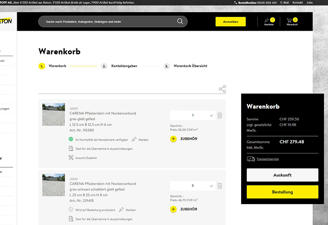The height and width of the screenshot is (225, 328).
Task: Delete item Art.-Nr. 129418 with trash icon
Action: pos(220,186)
